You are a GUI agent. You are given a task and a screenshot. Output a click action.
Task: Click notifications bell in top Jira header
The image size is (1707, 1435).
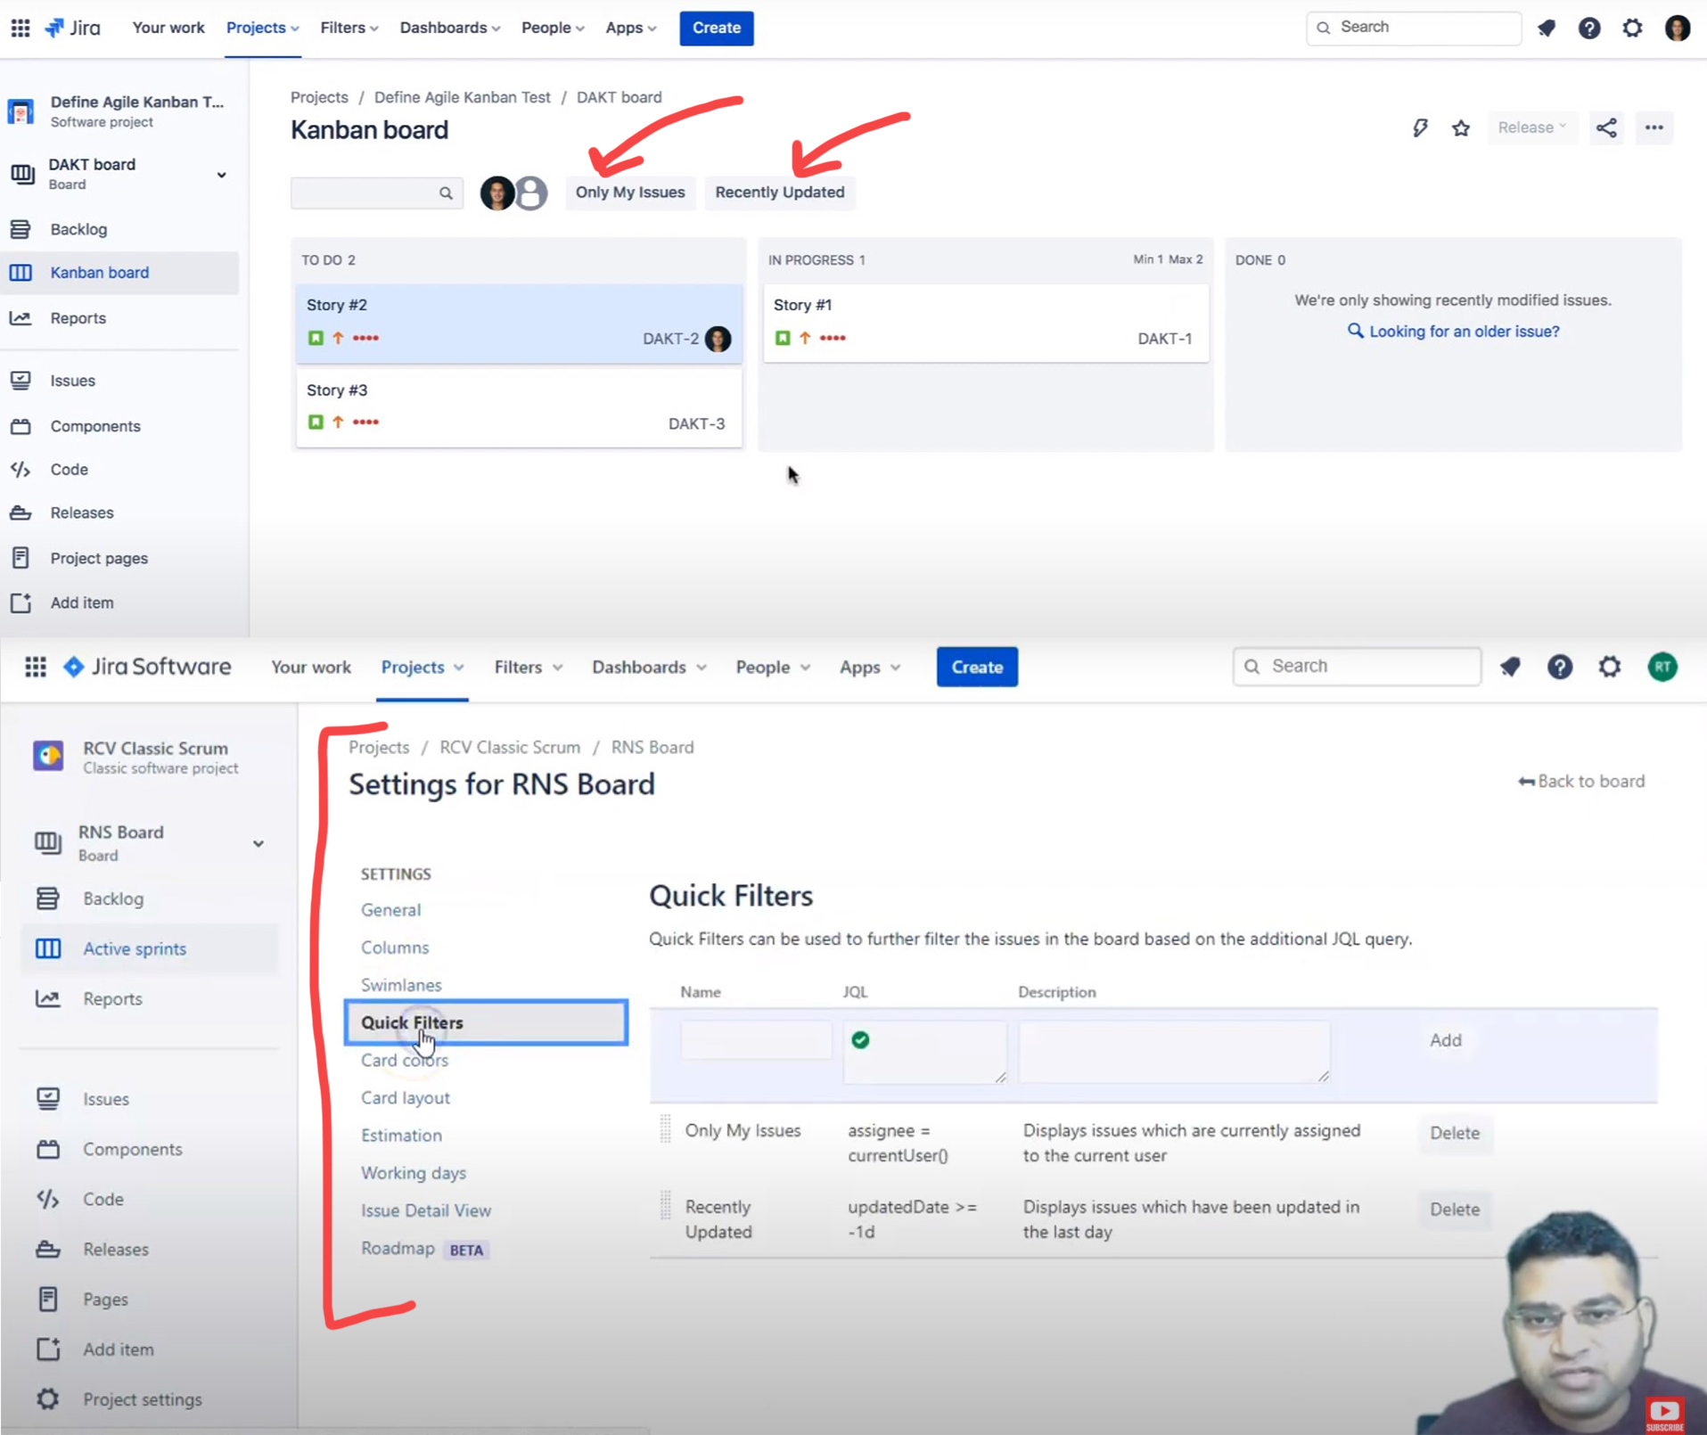point(1547,28)
